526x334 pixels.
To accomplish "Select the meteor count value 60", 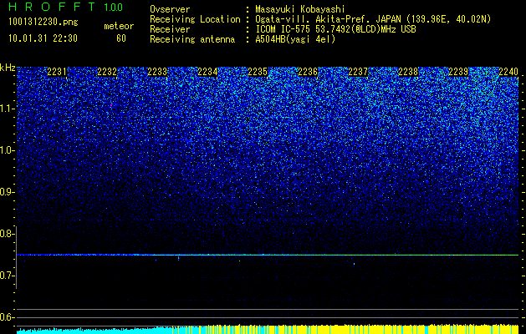I will click(121, 38).
